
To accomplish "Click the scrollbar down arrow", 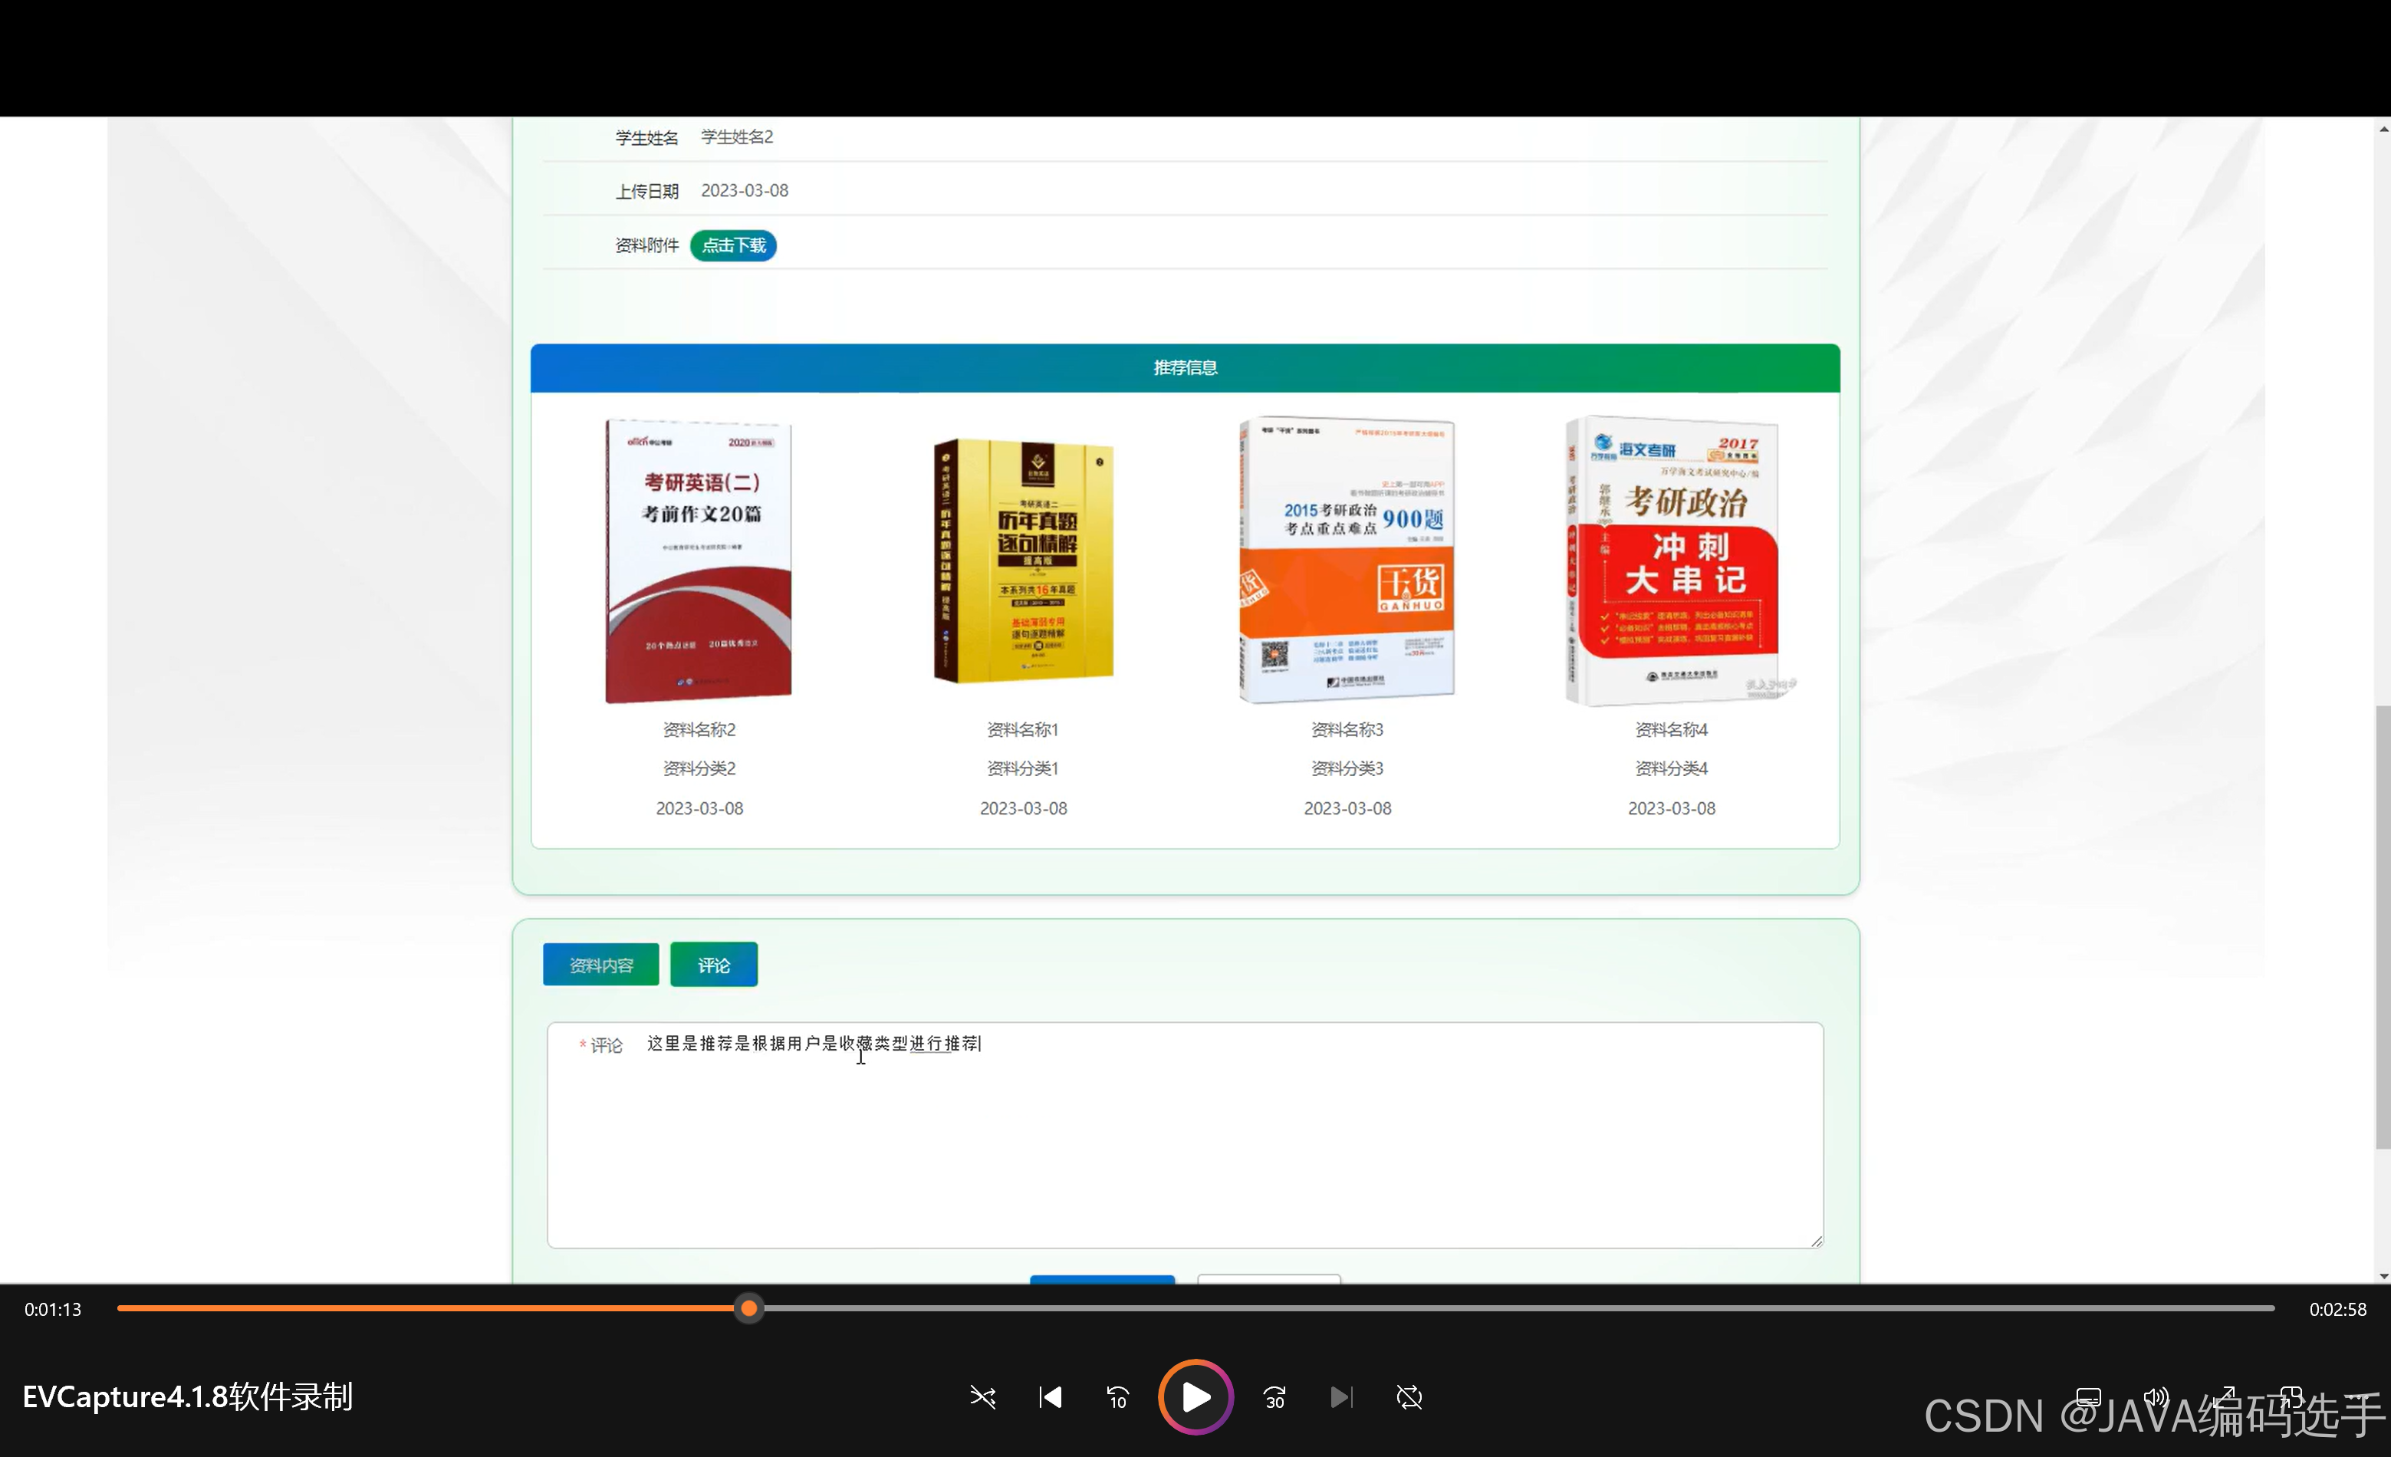I will (x=2383, y=1275).
